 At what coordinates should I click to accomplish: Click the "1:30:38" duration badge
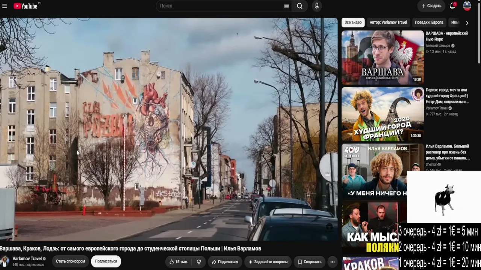(416, 136)
